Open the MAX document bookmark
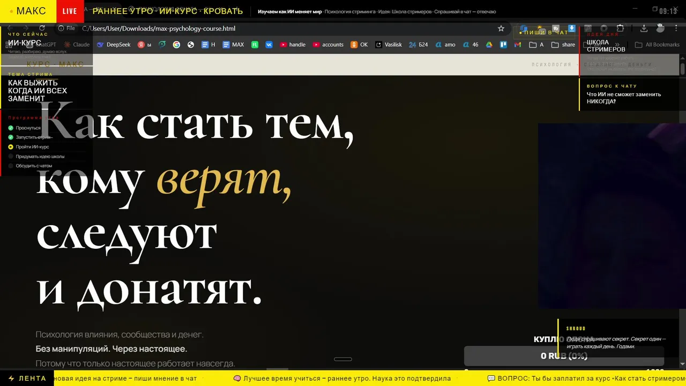 coord(233,44)
